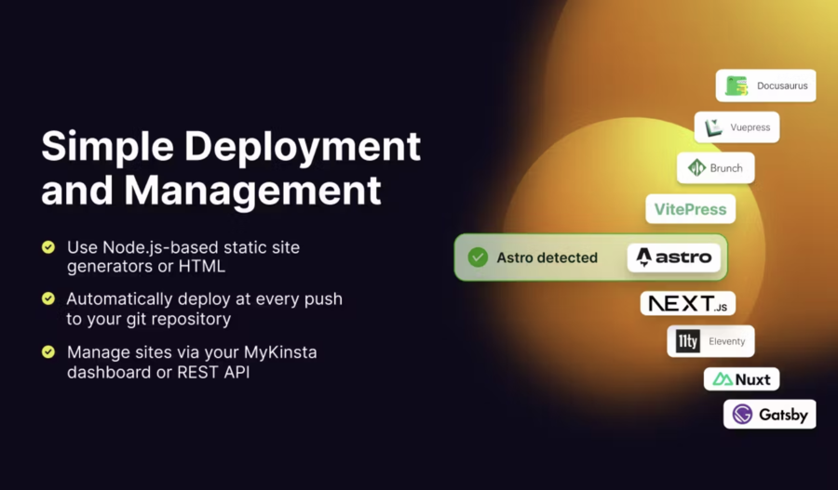Click the checkmark beside Automatically deploy
Screen dimensions: 838x490
pyautogui.click(x=48, y=298)
